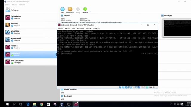Click the Folder bersama section header
Viewport: 191px width, 107px height.
(70, 89)
